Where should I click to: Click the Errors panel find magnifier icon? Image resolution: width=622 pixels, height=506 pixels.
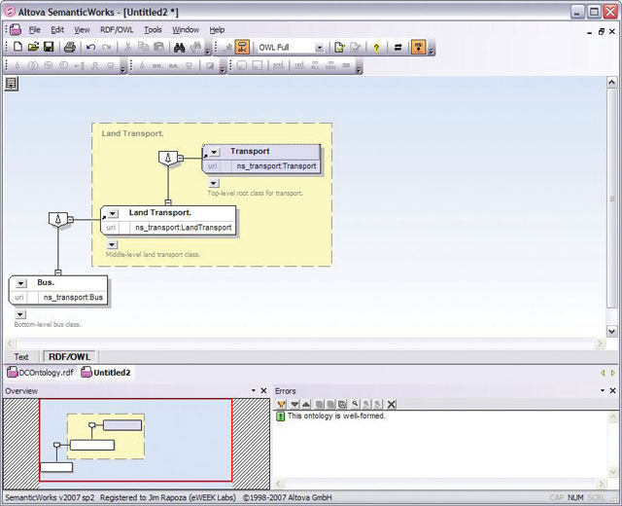coord(355,405)
